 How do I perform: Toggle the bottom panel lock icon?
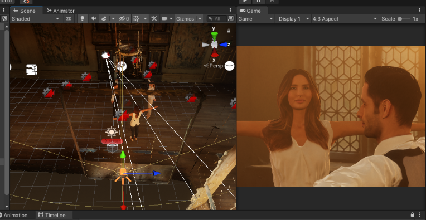point(413,214)
